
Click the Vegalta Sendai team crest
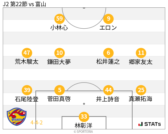17,116
